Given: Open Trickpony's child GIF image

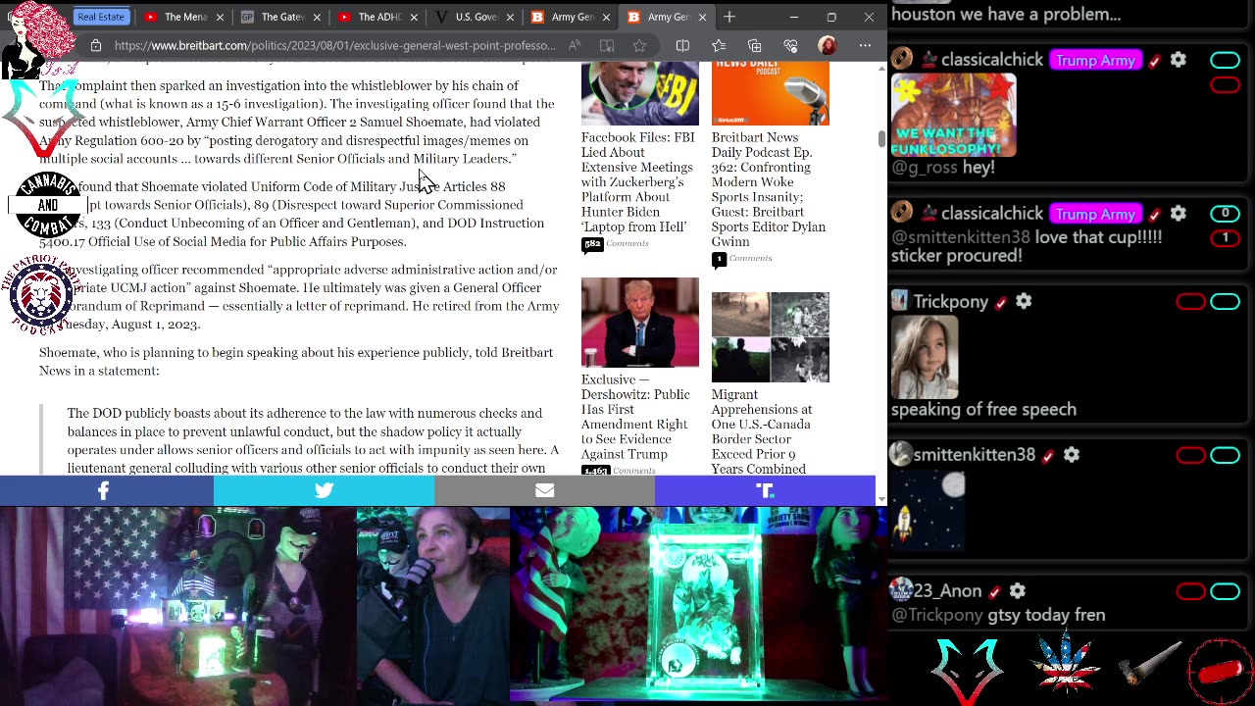Looking at the screenshot, I should (925, 357).
